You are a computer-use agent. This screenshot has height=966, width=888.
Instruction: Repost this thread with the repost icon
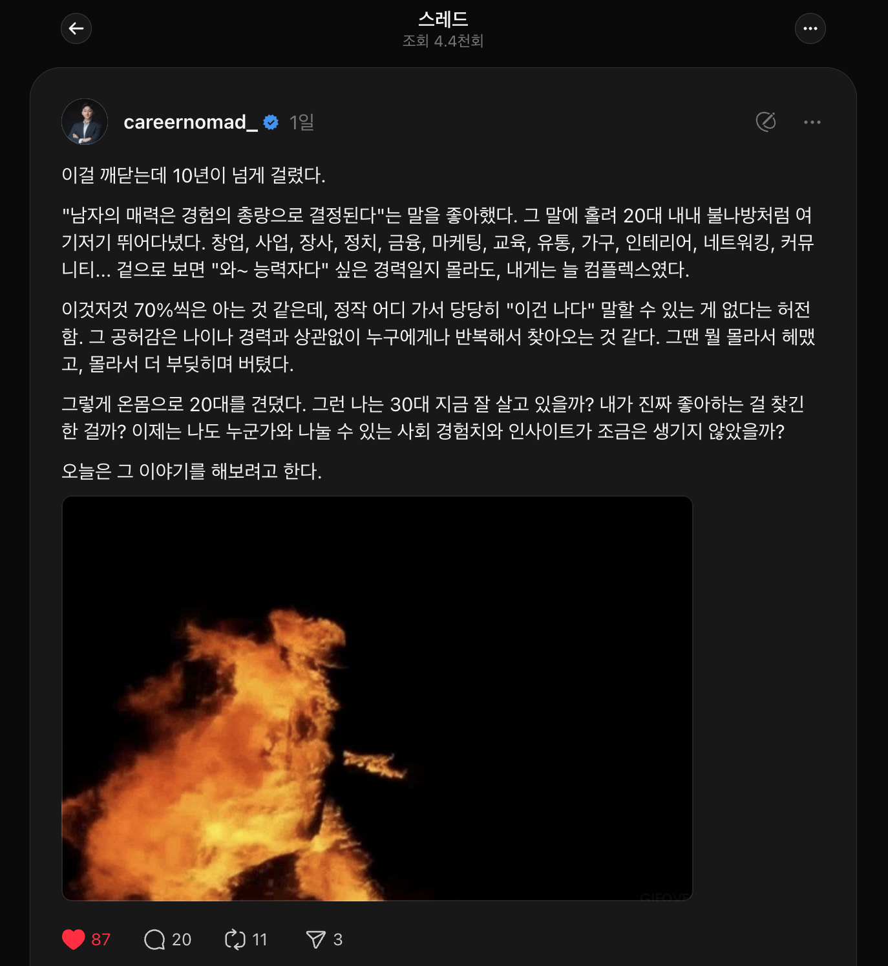235,939
